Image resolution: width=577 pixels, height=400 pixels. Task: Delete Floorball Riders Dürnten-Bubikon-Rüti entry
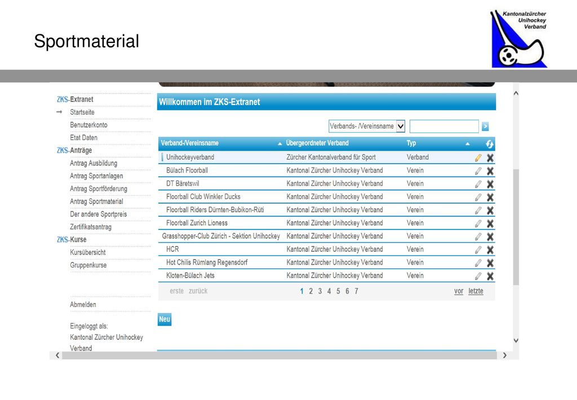490,210
